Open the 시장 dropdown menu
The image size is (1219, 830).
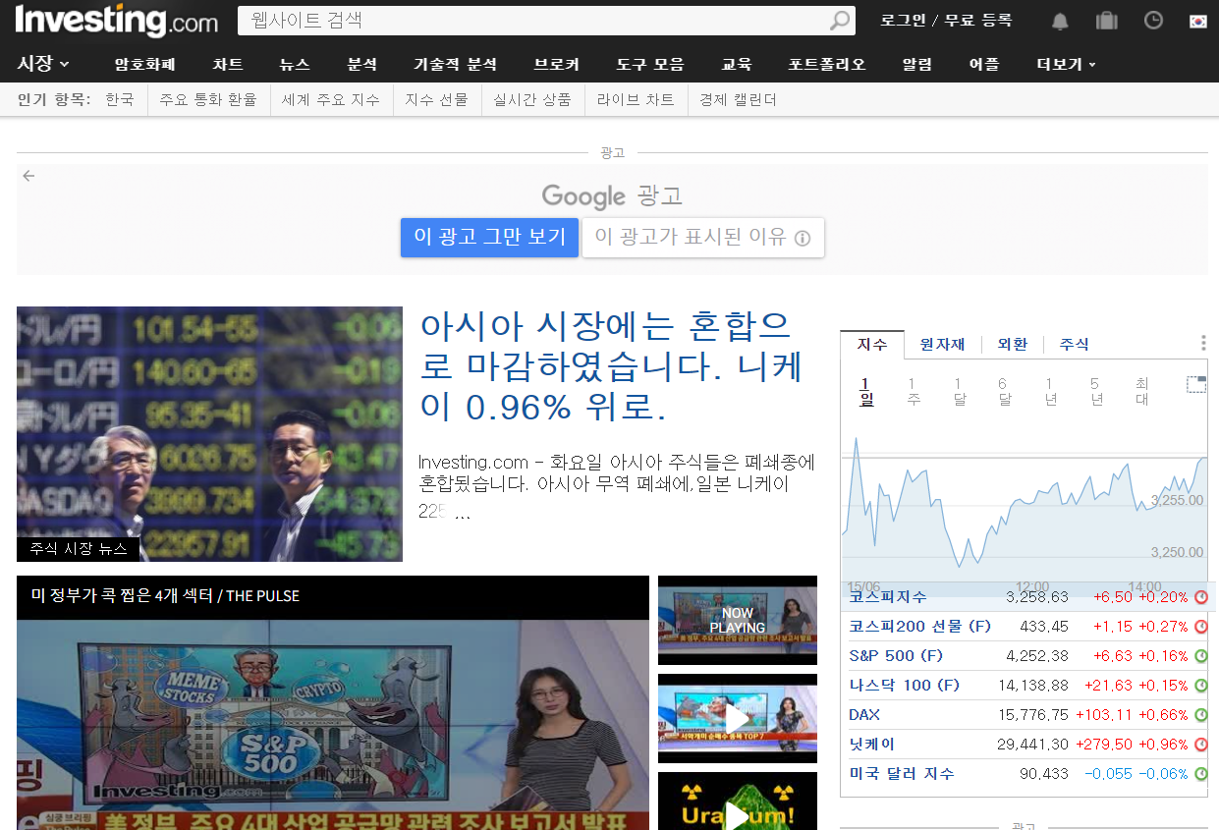coord(43,64)
